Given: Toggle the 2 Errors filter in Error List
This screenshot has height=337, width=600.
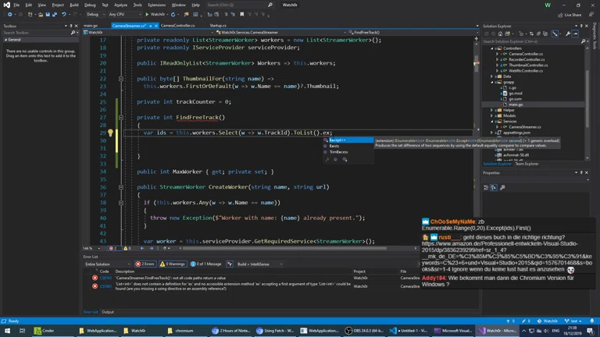Looking at the screenshot, I should [145, 264].
